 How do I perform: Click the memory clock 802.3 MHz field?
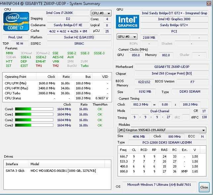pos(141,104)
